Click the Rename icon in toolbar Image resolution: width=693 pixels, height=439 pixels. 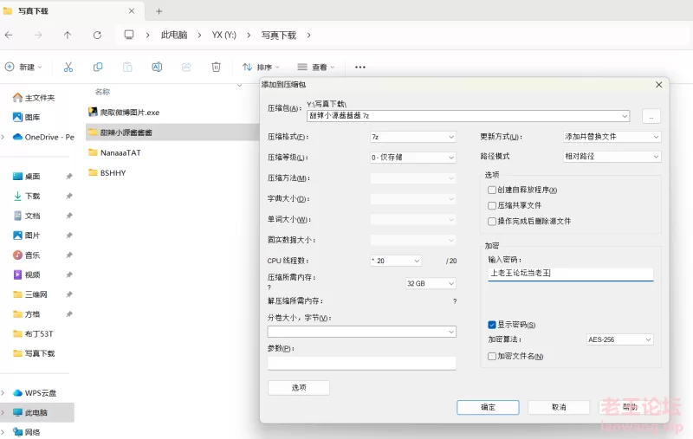pyautogui.click(x=157, y=67)
